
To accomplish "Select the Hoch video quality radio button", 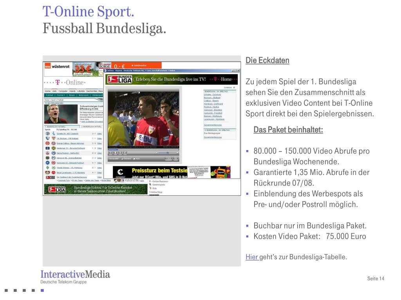I will coord(134,159).
